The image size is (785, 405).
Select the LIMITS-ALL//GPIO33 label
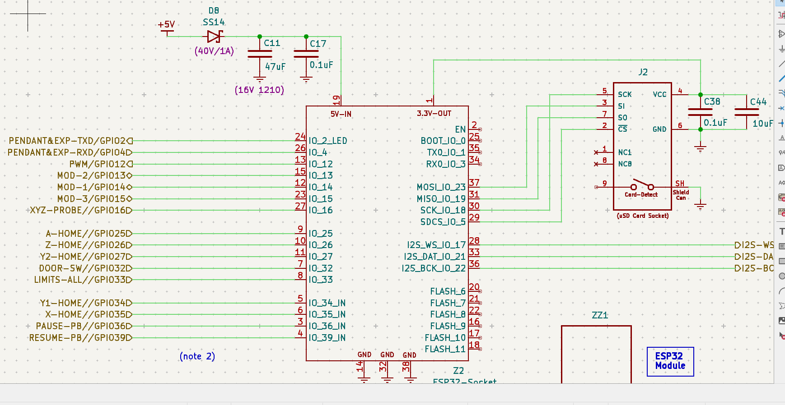click(x=83, y=280)
